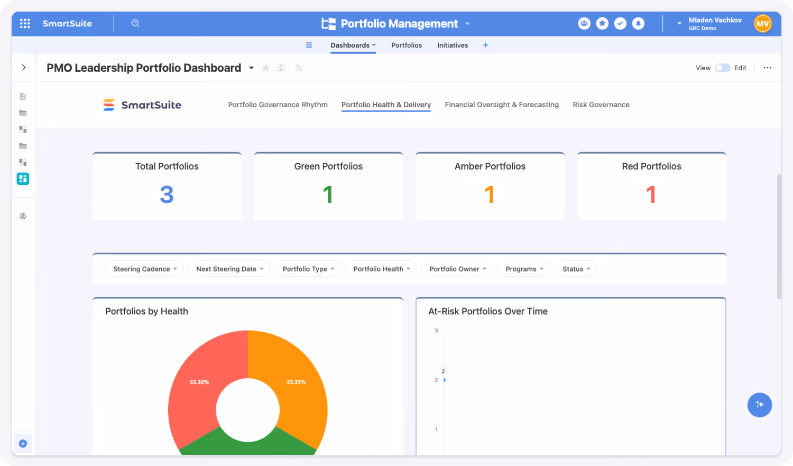Click the user circle icon in sidebar
This screenshot has height=466, width=793.
[x=23, y=216]
